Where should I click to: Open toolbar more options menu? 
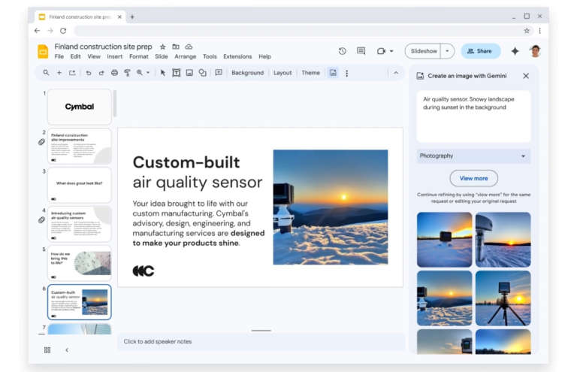(346, 73)
